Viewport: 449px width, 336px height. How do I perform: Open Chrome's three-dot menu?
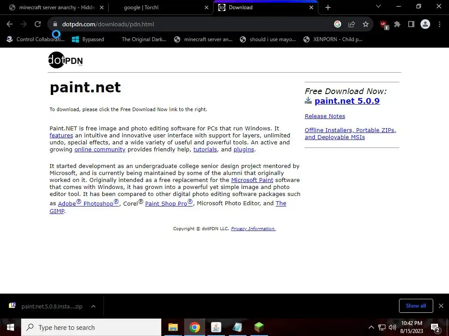pyautogui.click(x=439, y=24)
